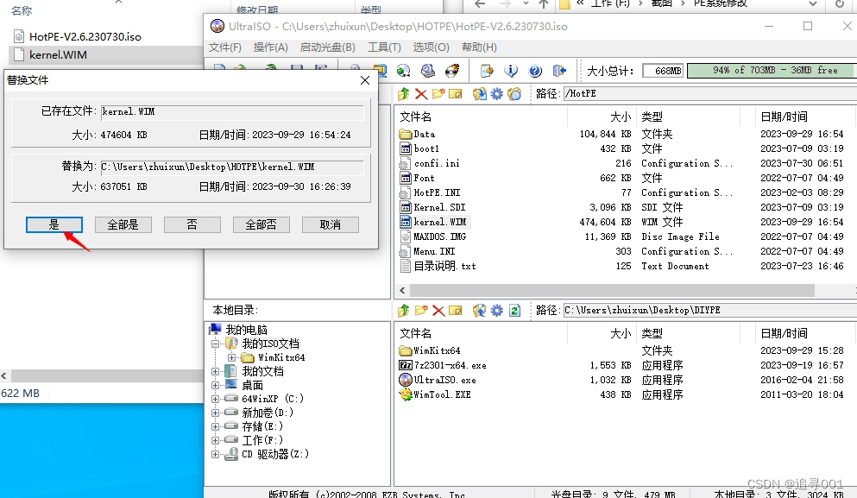Viewport: 857px width, 498px height.
Task: Collapse the 我的ISO文档 tree node
Action: (x=216, y=344)
